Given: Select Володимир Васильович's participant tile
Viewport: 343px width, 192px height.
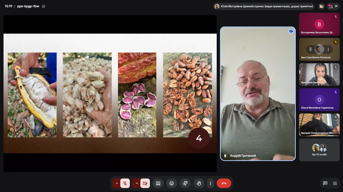Looking at the screenshot, I should [x=319, y=24].
